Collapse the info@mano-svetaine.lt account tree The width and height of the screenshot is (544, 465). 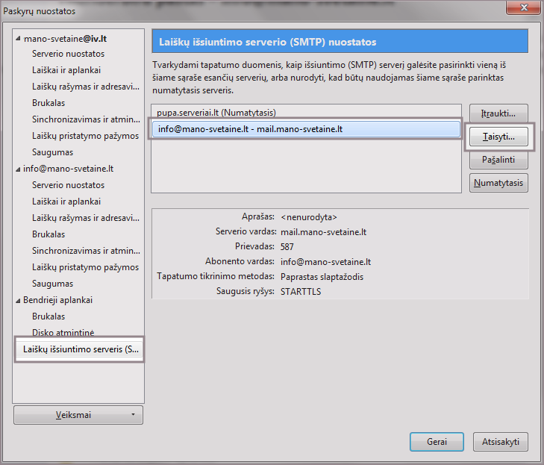[x=19, y=169]
